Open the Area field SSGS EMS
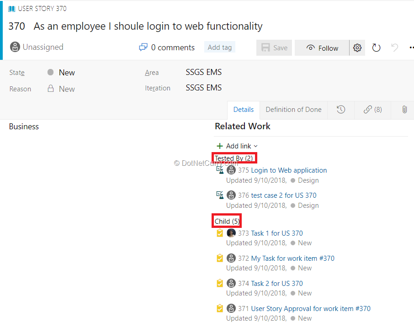This screenshot has height=327, width=414. click(x=203, y=72)
